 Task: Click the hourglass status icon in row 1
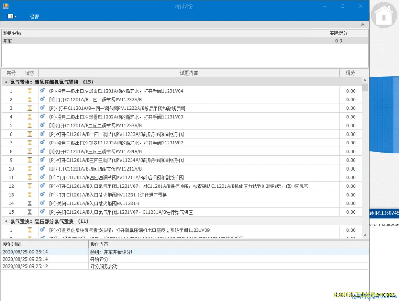[30, 91]
